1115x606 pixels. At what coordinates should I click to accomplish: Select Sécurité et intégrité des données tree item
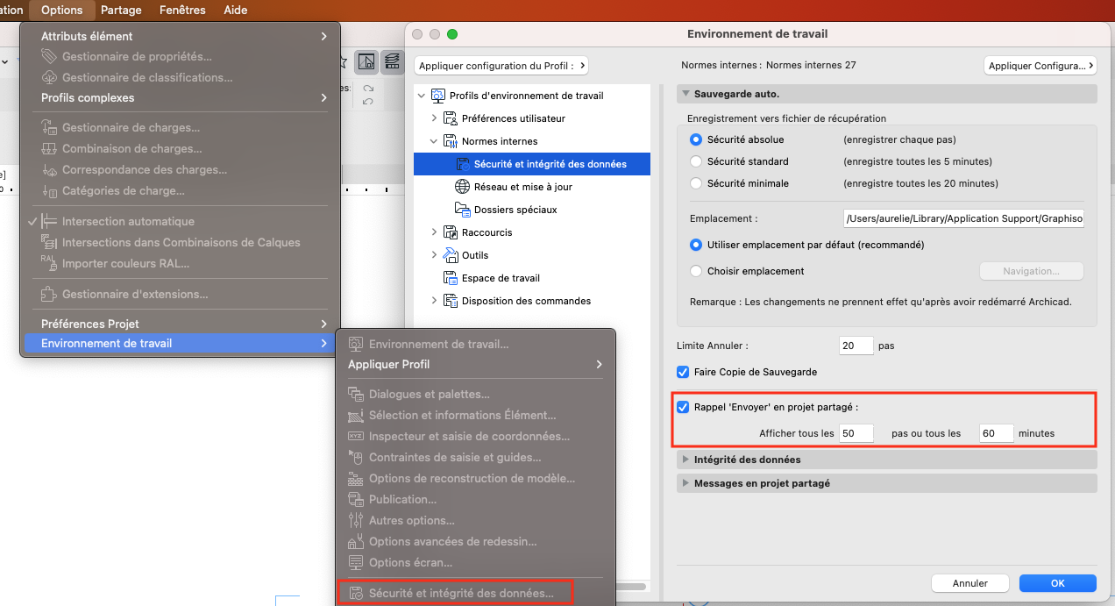pyautogui.click(x=532, y=164)
